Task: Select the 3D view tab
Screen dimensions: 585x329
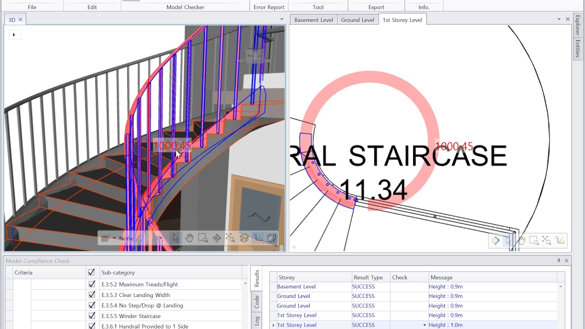Action: 12,20
